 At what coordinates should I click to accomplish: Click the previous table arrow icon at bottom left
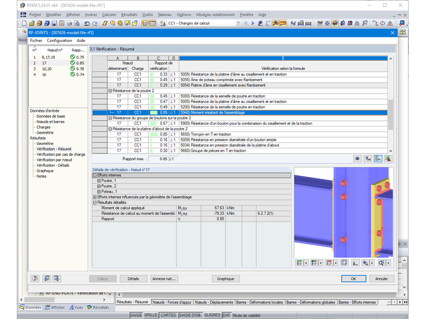47,278
